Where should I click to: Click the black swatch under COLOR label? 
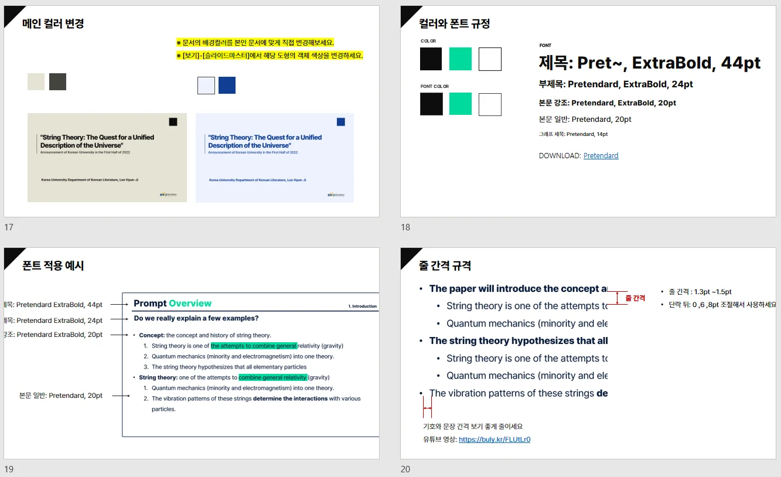click(431, 59)
